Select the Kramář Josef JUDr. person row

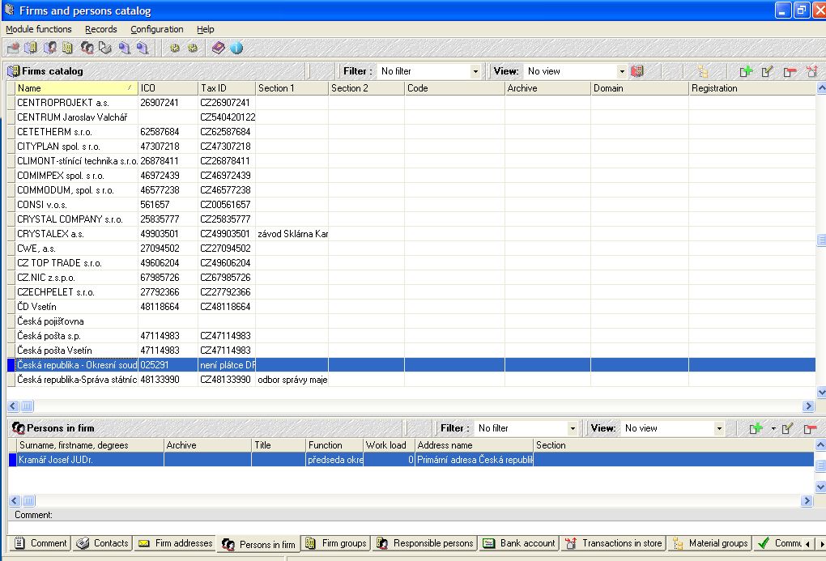tap(411, 460)
